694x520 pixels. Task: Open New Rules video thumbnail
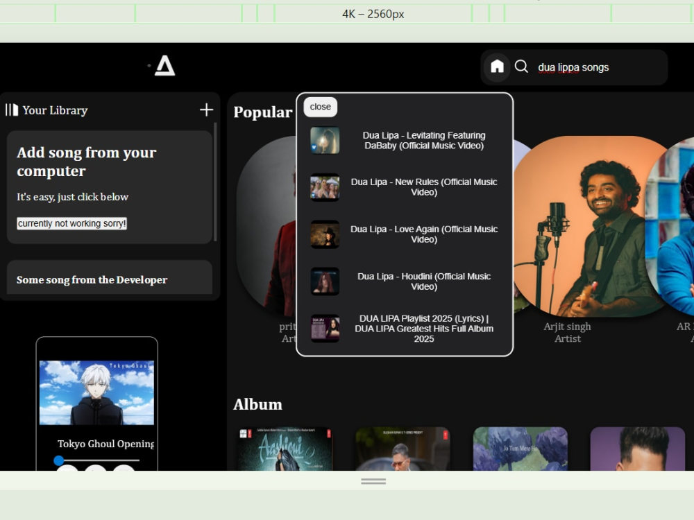click(x=325, y=187)
